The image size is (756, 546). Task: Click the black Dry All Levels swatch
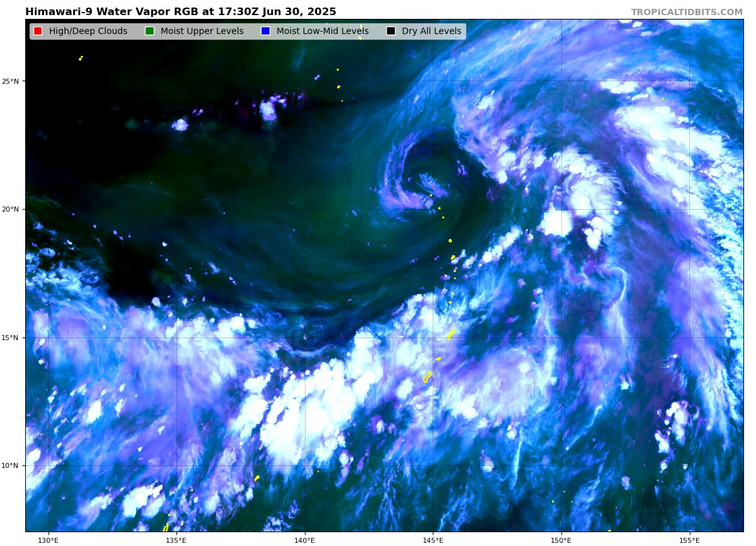point(391,31)
